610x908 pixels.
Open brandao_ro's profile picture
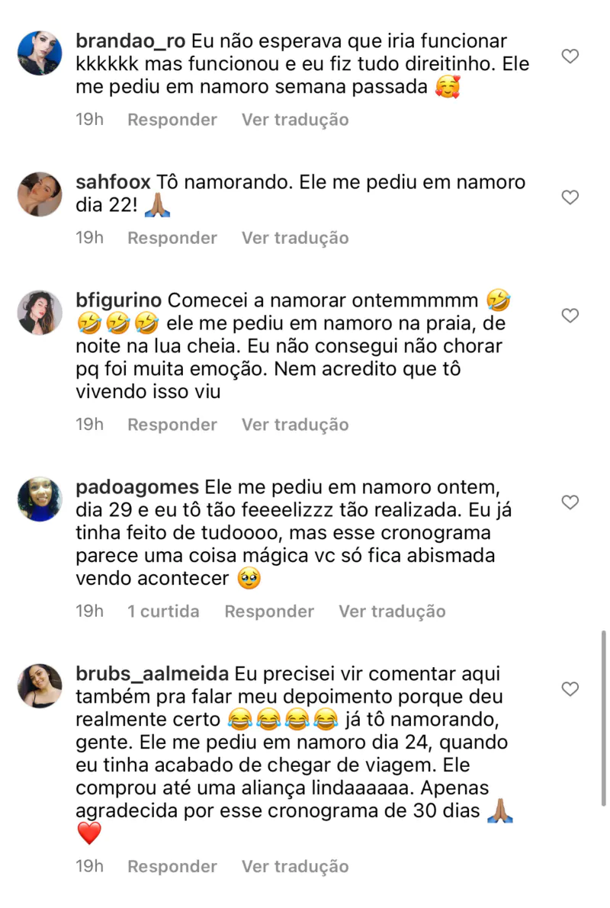pos(40,53)
